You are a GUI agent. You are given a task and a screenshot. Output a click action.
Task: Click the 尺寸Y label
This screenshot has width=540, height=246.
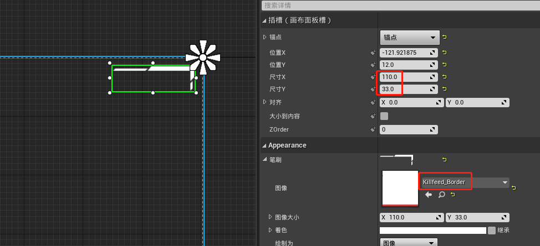tap(277, 89)
